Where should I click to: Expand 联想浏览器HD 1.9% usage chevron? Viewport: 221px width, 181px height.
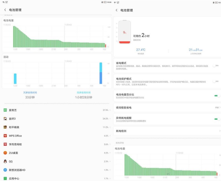[x=110, y=170]
